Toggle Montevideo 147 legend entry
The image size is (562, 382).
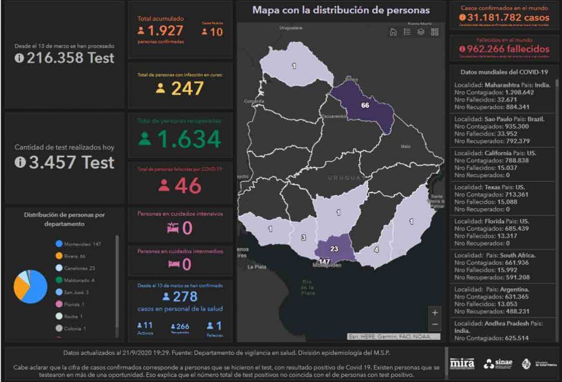click(x=78, y=243)
